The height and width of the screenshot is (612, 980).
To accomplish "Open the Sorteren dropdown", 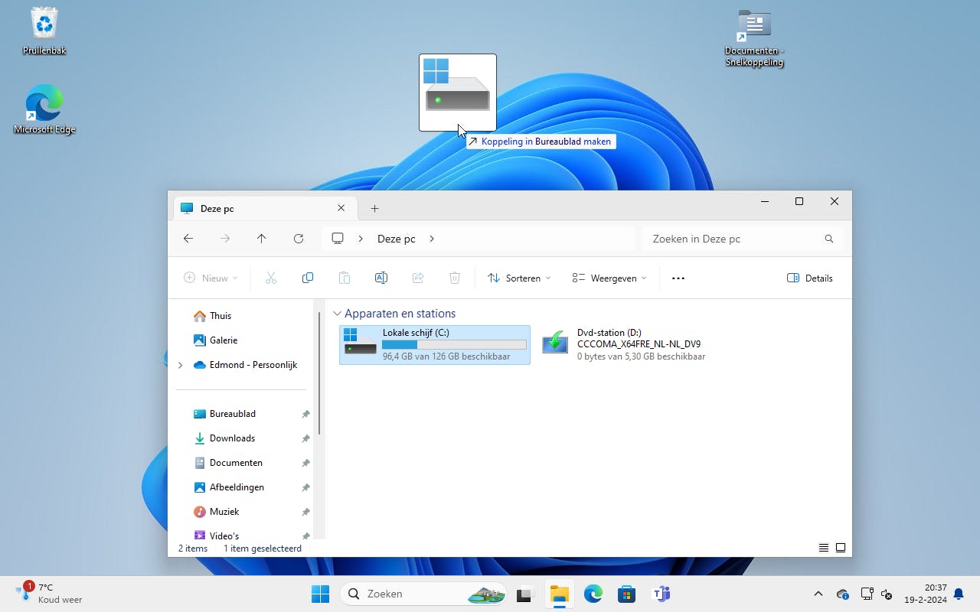I will click(x=519, y=278).
